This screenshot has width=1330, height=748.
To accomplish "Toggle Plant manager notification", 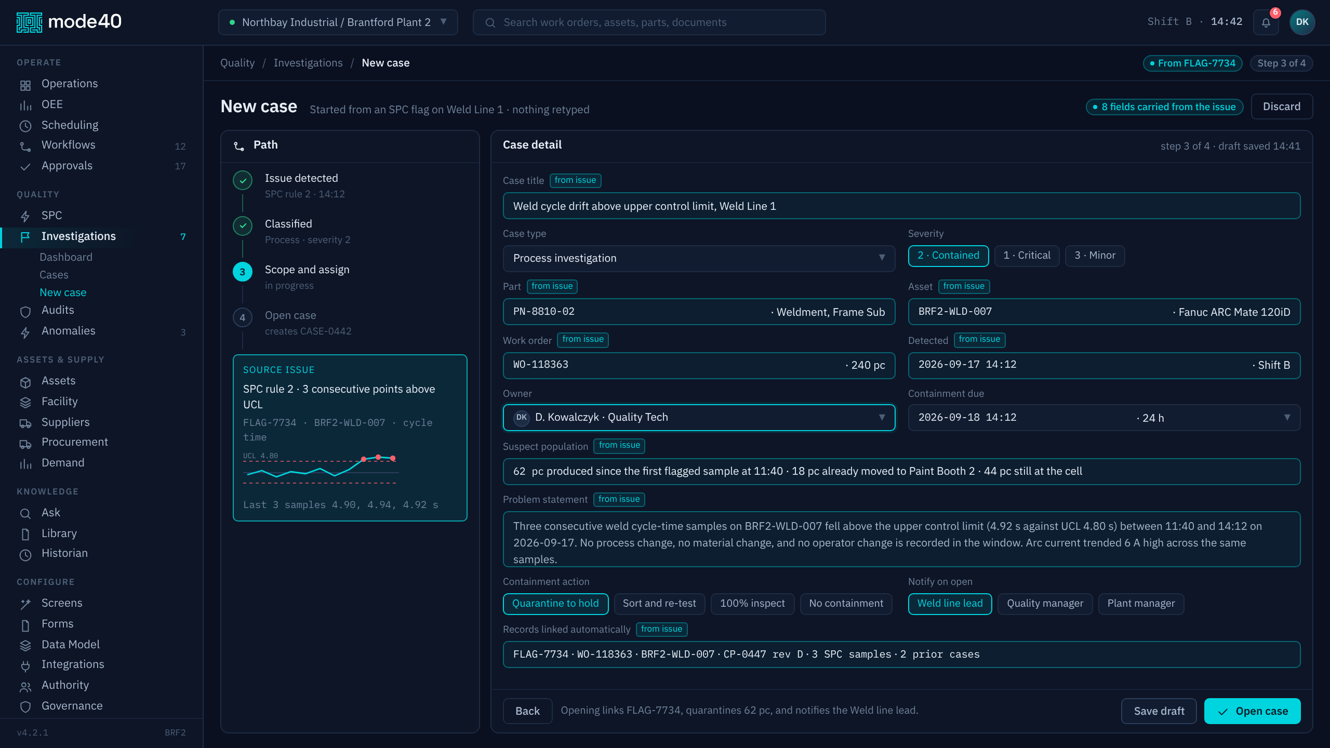I will tap(1141, 604).
